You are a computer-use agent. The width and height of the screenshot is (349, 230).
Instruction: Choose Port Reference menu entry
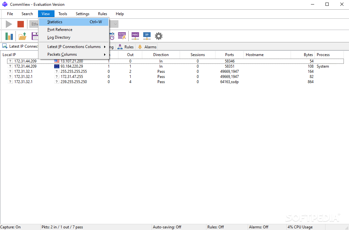(x=74, y=30)
